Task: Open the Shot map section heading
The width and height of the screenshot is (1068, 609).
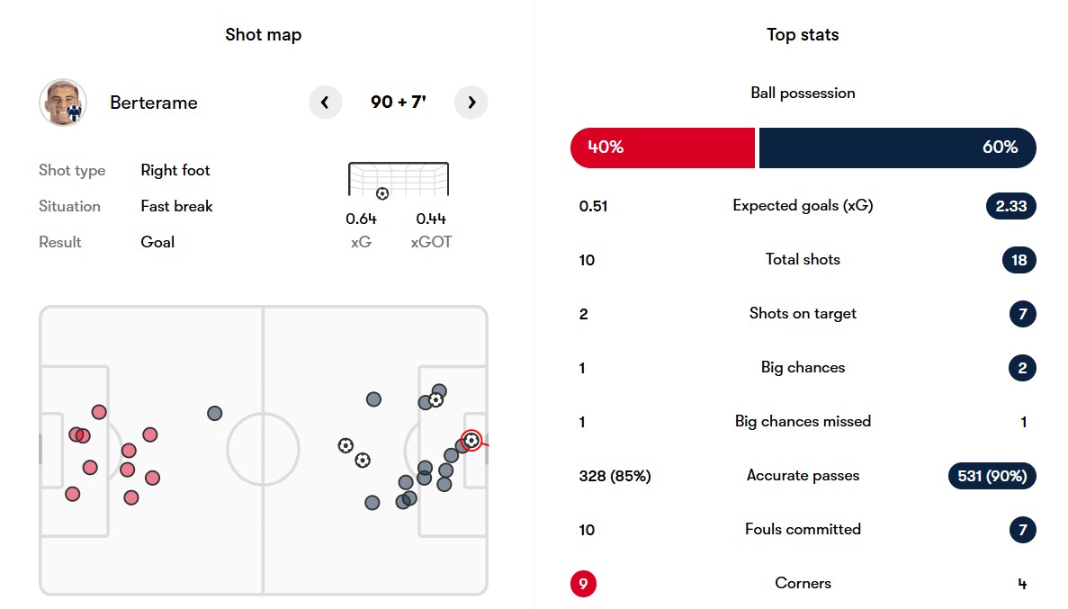Action: [x=264, y=35]
